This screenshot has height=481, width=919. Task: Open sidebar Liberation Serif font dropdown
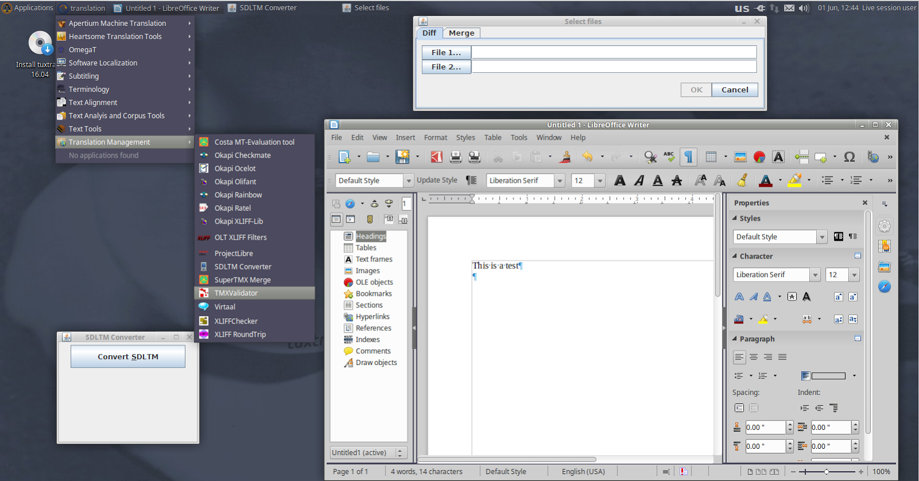815,275
